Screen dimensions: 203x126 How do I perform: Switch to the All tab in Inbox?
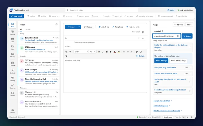[x=21, y=29]
